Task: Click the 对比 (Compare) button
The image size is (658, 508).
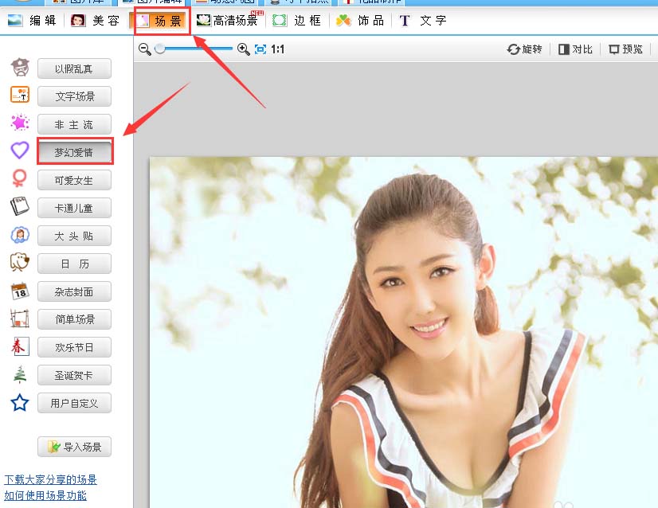Action: click(x=575, y=49)
